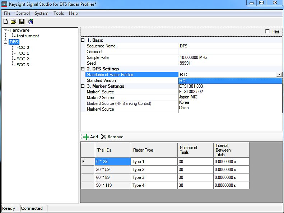284x213 pixels.
Task: Click the New file toolbar icon
Action: (6, 22)
